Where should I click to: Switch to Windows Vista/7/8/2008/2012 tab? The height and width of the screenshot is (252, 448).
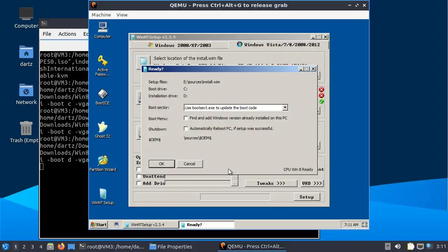click(279, 45)
